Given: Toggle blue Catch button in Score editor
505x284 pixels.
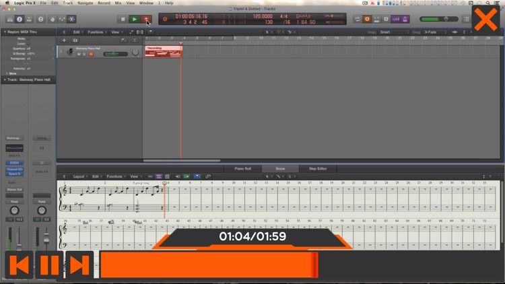Looking at the screenshot, I should (197, 176).
